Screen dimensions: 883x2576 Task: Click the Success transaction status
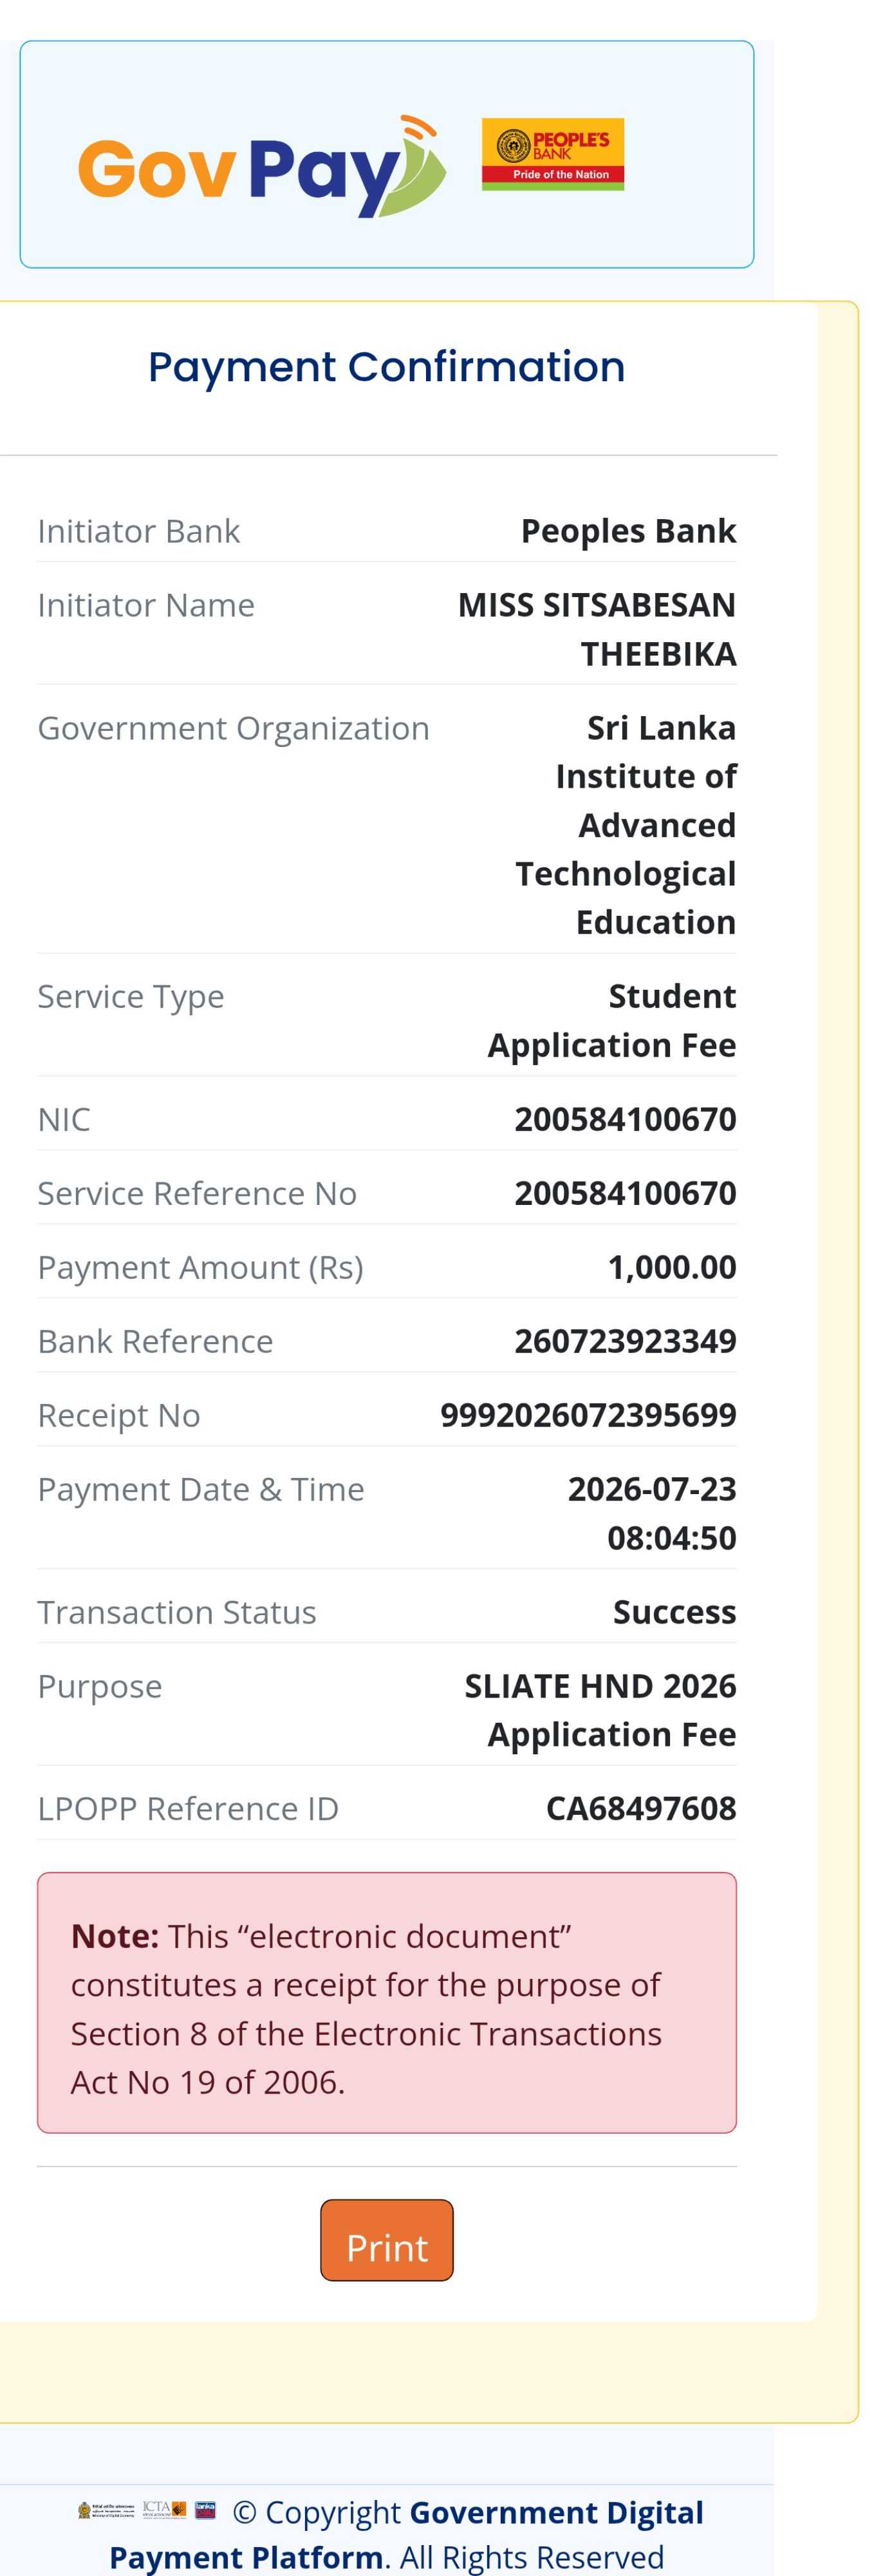click(675, 1612)
